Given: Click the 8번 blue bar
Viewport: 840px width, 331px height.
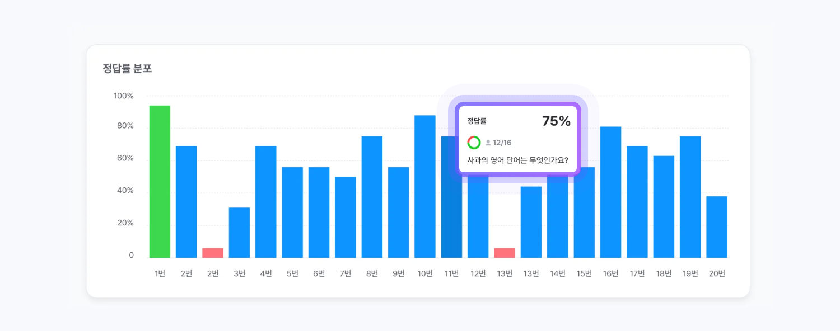Looking at the screenshot, I should point(372,197).
